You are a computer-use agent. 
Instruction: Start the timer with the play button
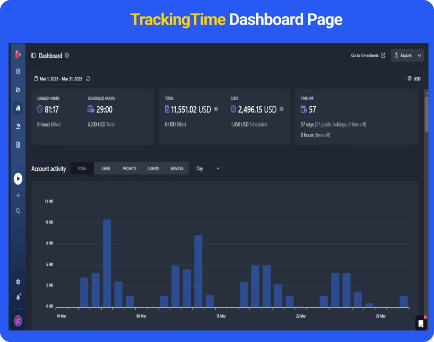coord(18,179)
